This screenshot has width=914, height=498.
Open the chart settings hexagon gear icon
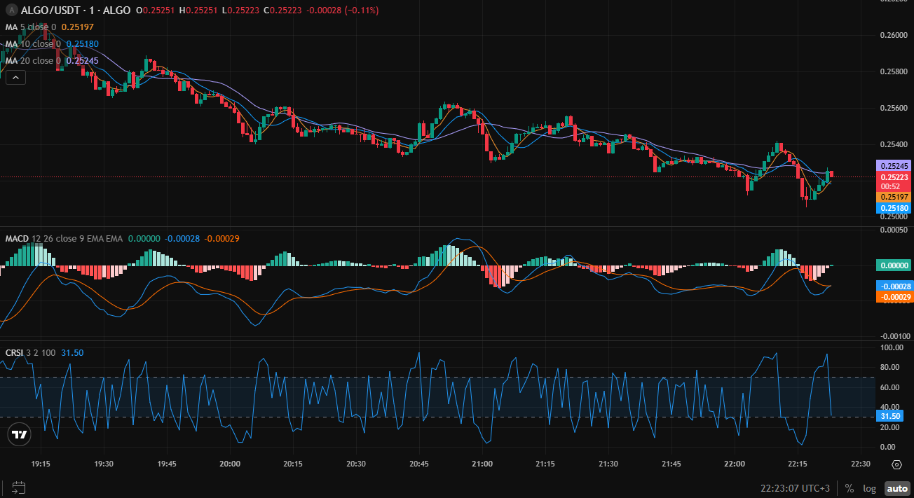(896, 464)
